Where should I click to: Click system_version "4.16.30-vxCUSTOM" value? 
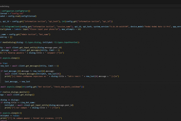coord(119,27)
